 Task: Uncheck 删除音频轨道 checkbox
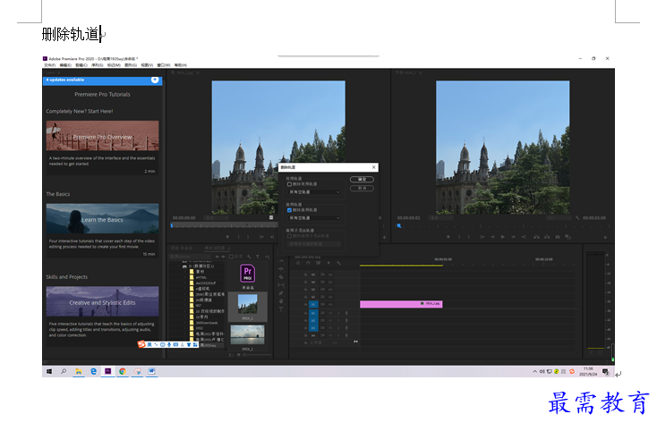tap(289, 210)
